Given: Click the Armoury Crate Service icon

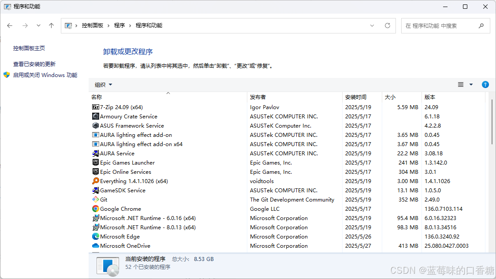Looking at the screenshot, I should click(x=96, y=116).
